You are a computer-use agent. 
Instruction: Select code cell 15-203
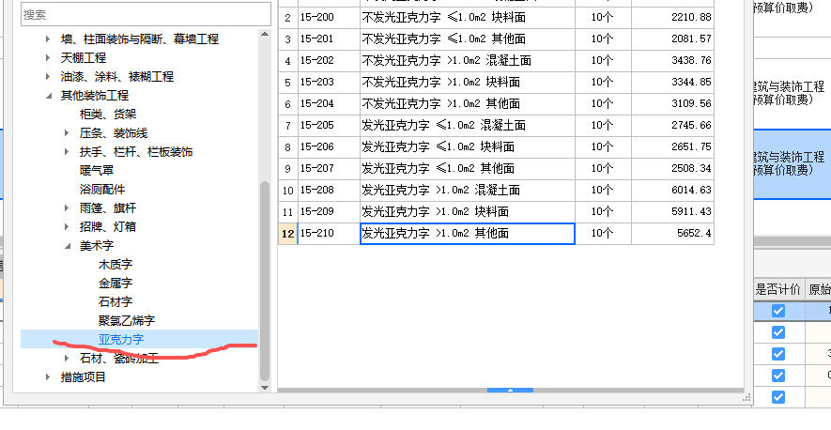(329, 83)
